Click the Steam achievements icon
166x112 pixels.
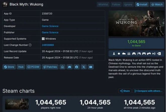[x=119, y=54]
